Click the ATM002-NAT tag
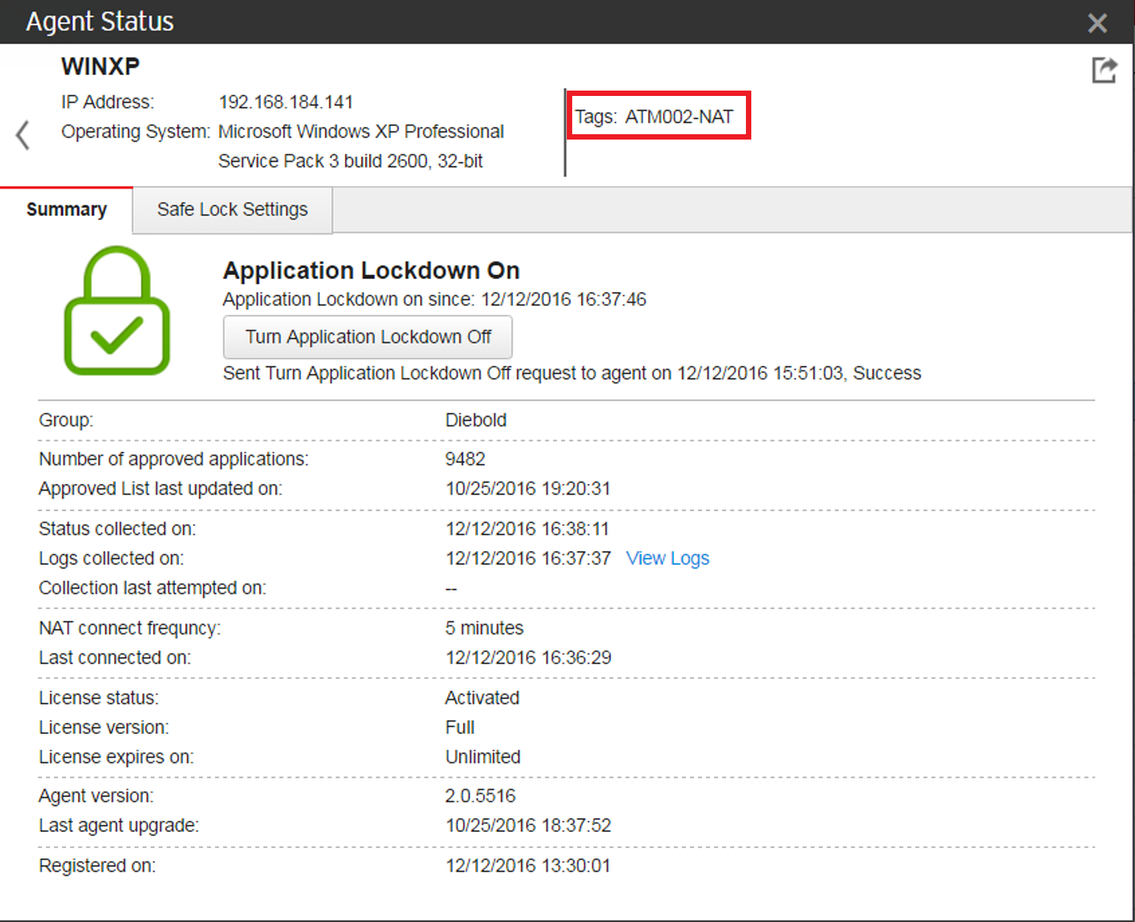The width and height of the screenshot is (1135, 922). tap(678, 117)
